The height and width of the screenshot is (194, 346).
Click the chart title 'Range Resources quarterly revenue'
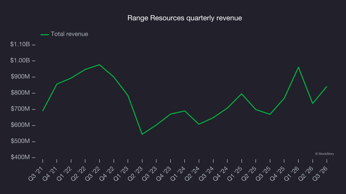click(x=185, y=18)
